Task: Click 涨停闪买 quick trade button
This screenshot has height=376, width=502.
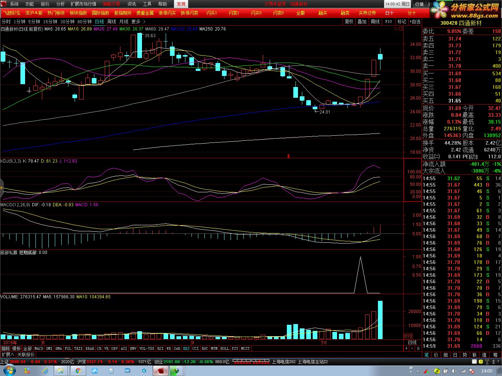Action: [x=167, y=13]
